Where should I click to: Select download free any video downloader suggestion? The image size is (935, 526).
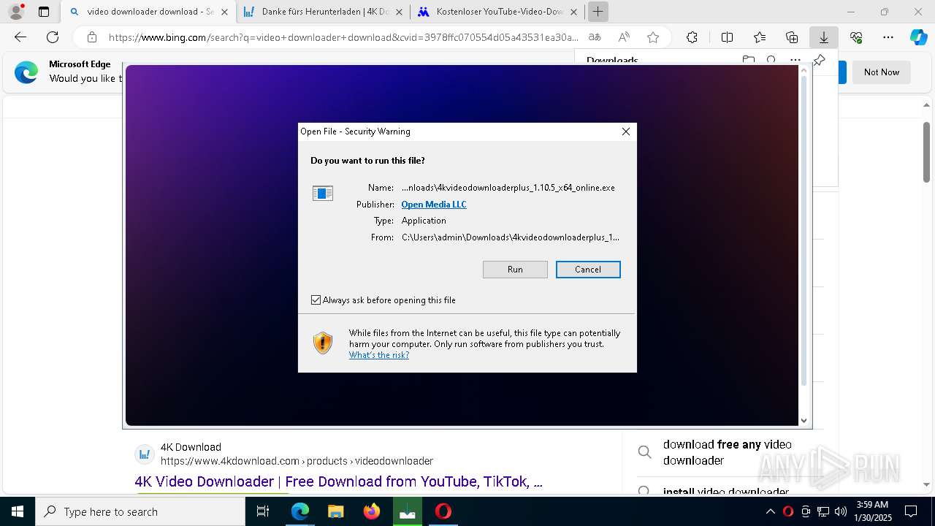pos(727,452)
